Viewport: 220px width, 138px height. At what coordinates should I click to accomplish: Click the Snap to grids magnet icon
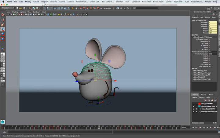(81, 9)
